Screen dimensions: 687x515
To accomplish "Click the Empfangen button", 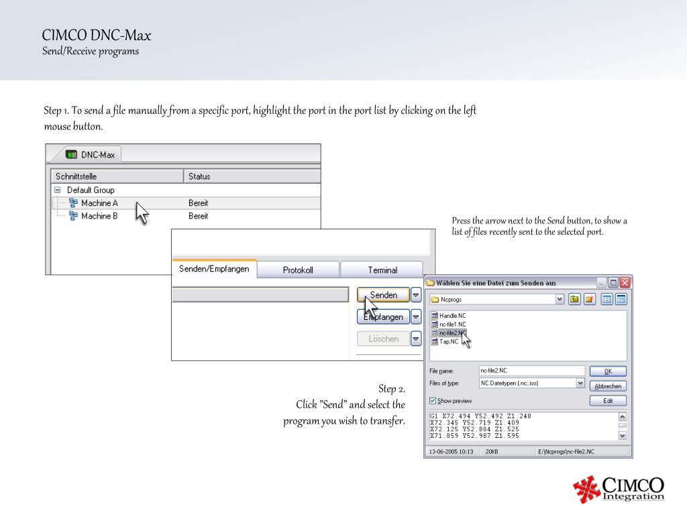I will click(383, 317).
